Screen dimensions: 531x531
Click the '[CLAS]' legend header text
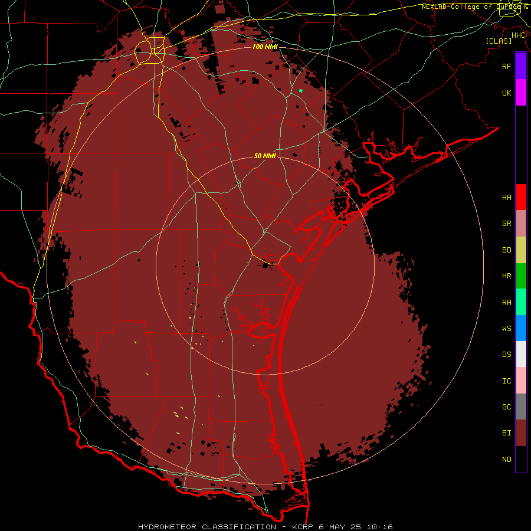click(x=499, y=41)
